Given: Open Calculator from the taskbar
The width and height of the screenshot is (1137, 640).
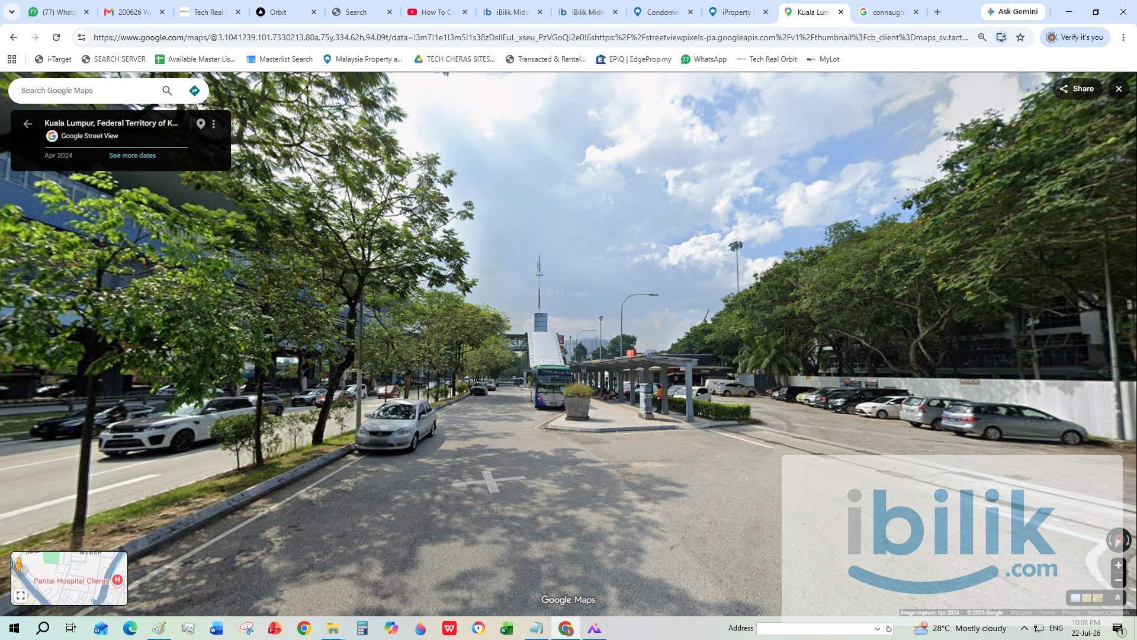Looking at the screenshot, I should click(x=362, y=628).
